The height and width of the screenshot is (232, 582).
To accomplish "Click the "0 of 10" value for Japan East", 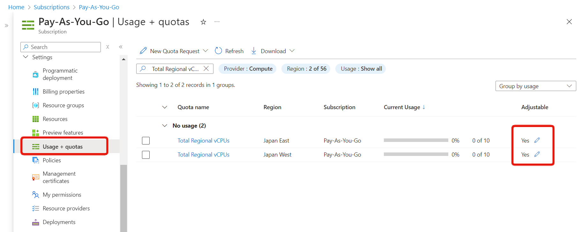I will 481,141.
